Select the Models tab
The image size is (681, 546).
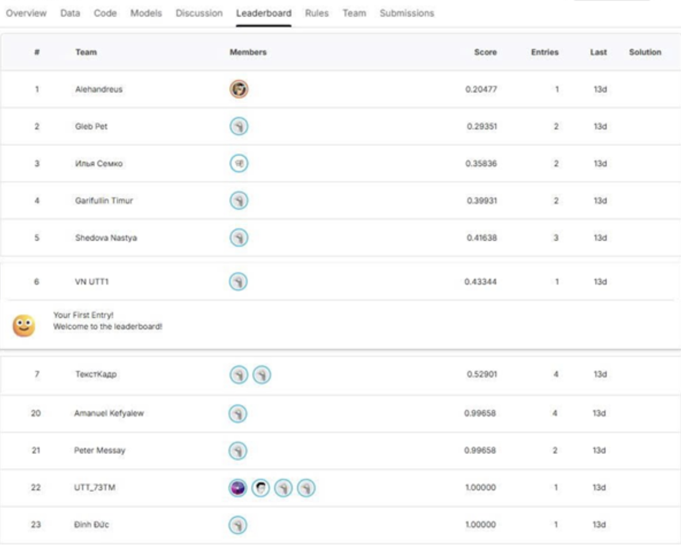click(146, 13)
